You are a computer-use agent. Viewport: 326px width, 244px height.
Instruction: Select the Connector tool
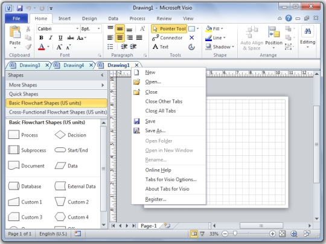(167, 37)
